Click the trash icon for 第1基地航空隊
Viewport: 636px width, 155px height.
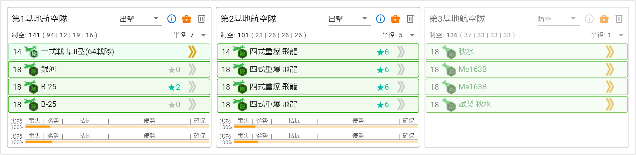201,19
